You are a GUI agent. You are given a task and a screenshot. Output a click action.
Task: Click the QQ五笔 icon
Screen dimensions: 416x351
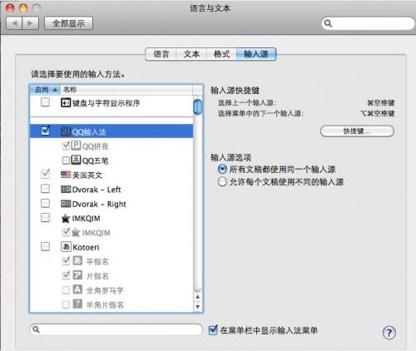[76, 160]
